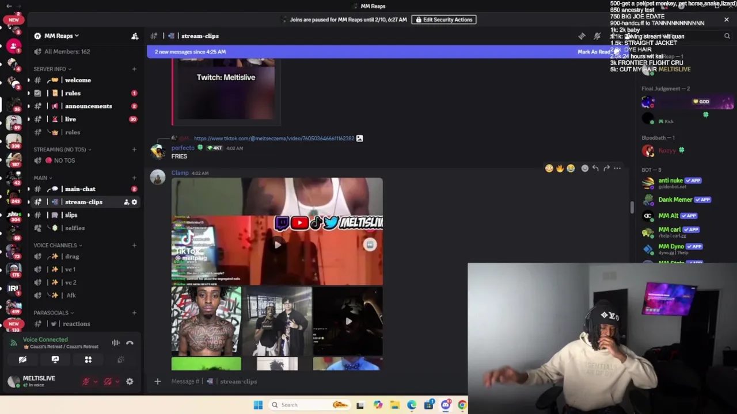The height and width of the screenshot is (414, 737).
Task: Collapse MAIN category
Action: pyautogui.click(x=43, y=178)
